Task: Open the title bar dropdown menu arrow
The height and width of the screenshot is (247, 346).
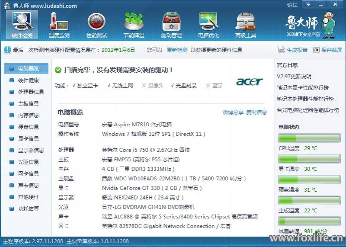Action: click(308, 5)
